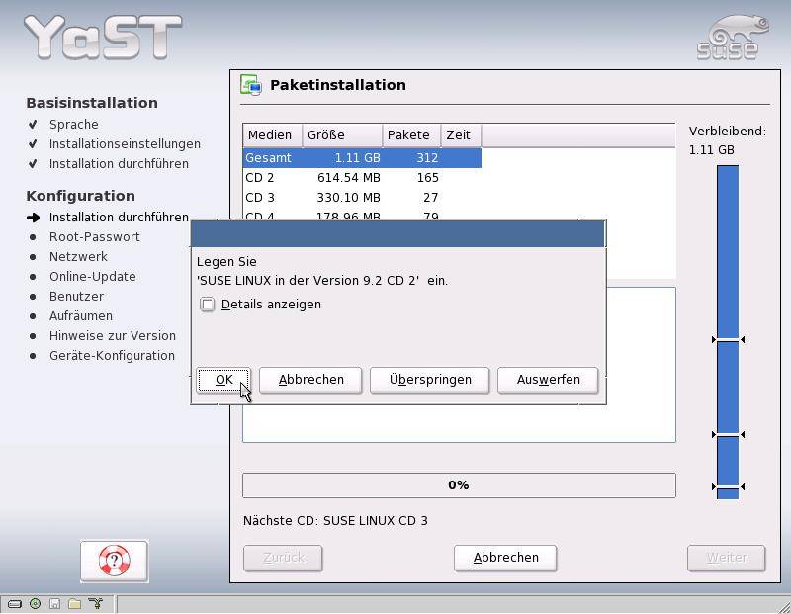
Task: Click the 614.54 MB size cell
Action: (x=349, y=178)
